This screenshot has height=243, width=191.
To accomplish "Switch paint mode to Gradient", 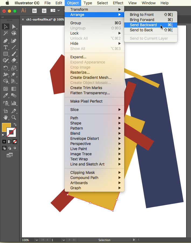I will pos(10,141).
